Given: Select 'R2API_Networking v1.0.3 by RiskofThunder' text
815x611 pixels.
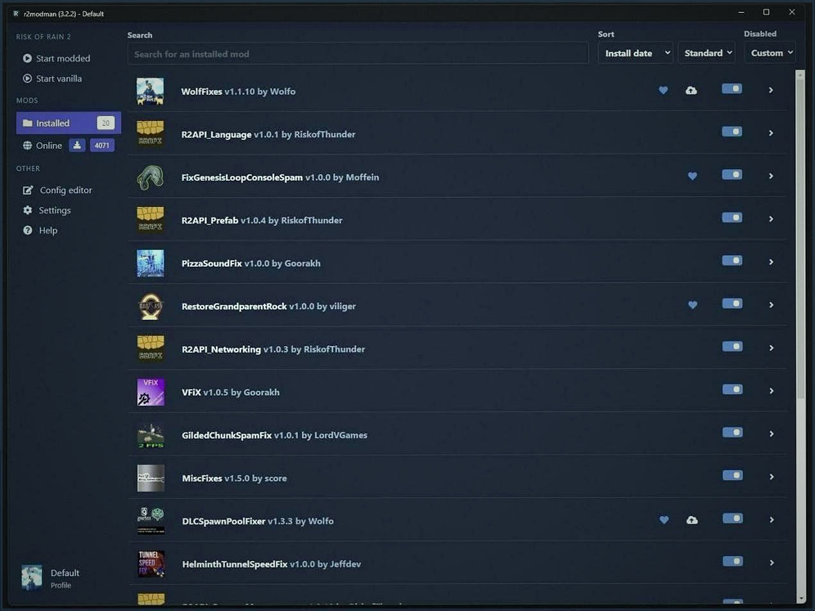Looking at the screenshot, I should pos(274,349).
